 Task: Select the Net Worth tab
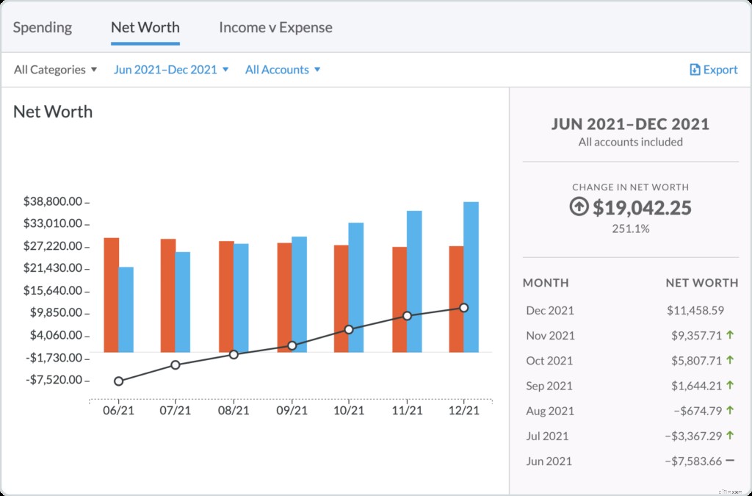coord(145,27)
